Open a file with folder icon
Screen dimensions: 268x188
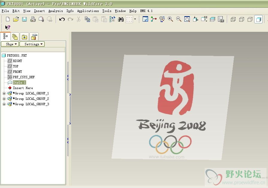tap(16, 19)
